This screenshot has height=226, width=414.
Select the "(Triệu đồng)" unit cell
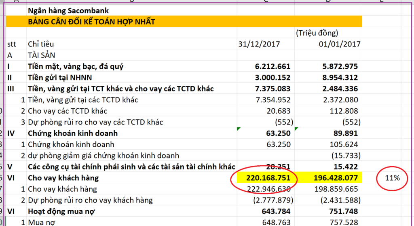(317, 33)
